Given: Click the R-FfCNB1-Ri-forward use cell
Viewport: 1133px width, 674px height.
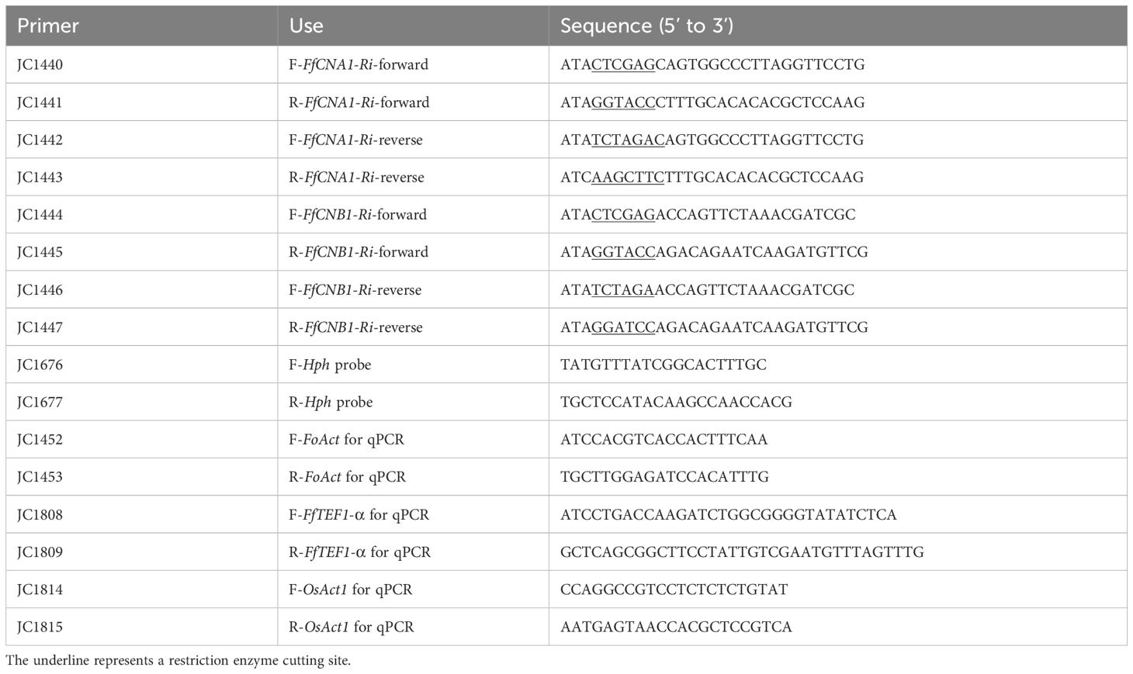Looking at the screenshot, I should pos(413,252).
